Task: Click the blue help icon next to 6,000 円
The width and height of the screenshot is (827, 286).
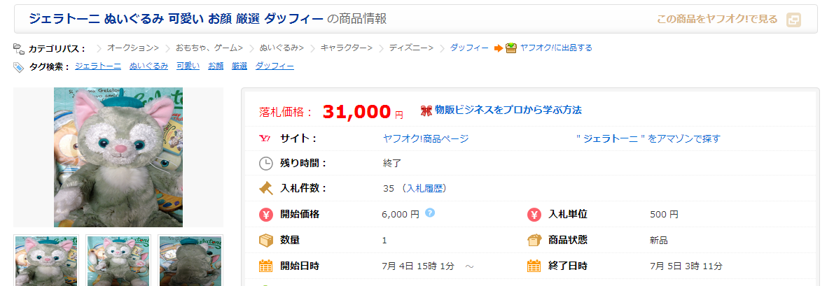Action: tap(430, 213)
